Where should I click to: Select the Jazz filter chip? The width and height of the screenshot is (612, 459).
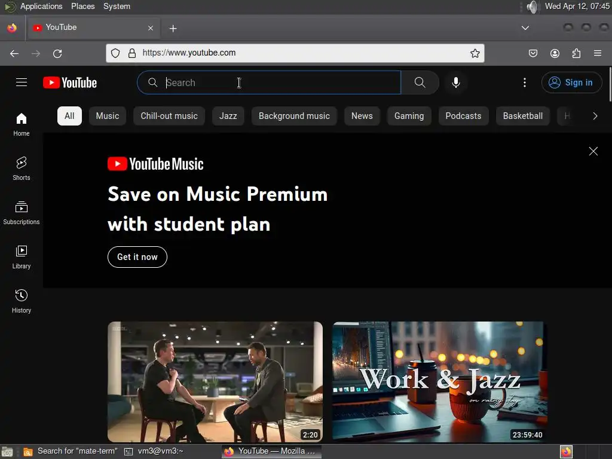click(x=228, y=116)
